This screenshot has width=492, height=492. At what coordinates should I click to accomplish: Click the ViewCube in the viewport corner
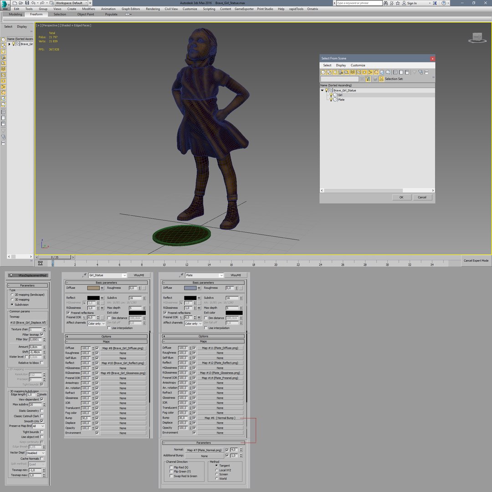[477, 37]
